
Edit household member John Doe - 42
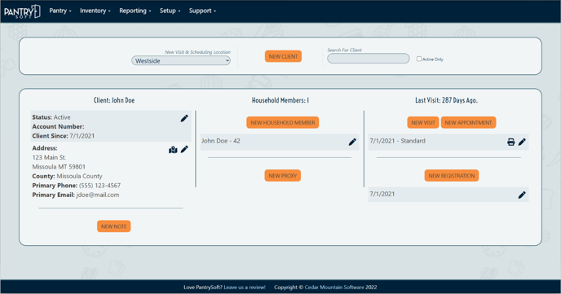point(352,142)
